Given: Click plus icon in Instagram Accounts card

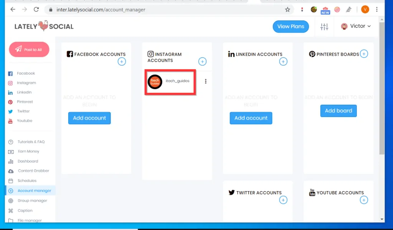Looking at the screenshot, I should pyautogui.click(x=202, y=61).
